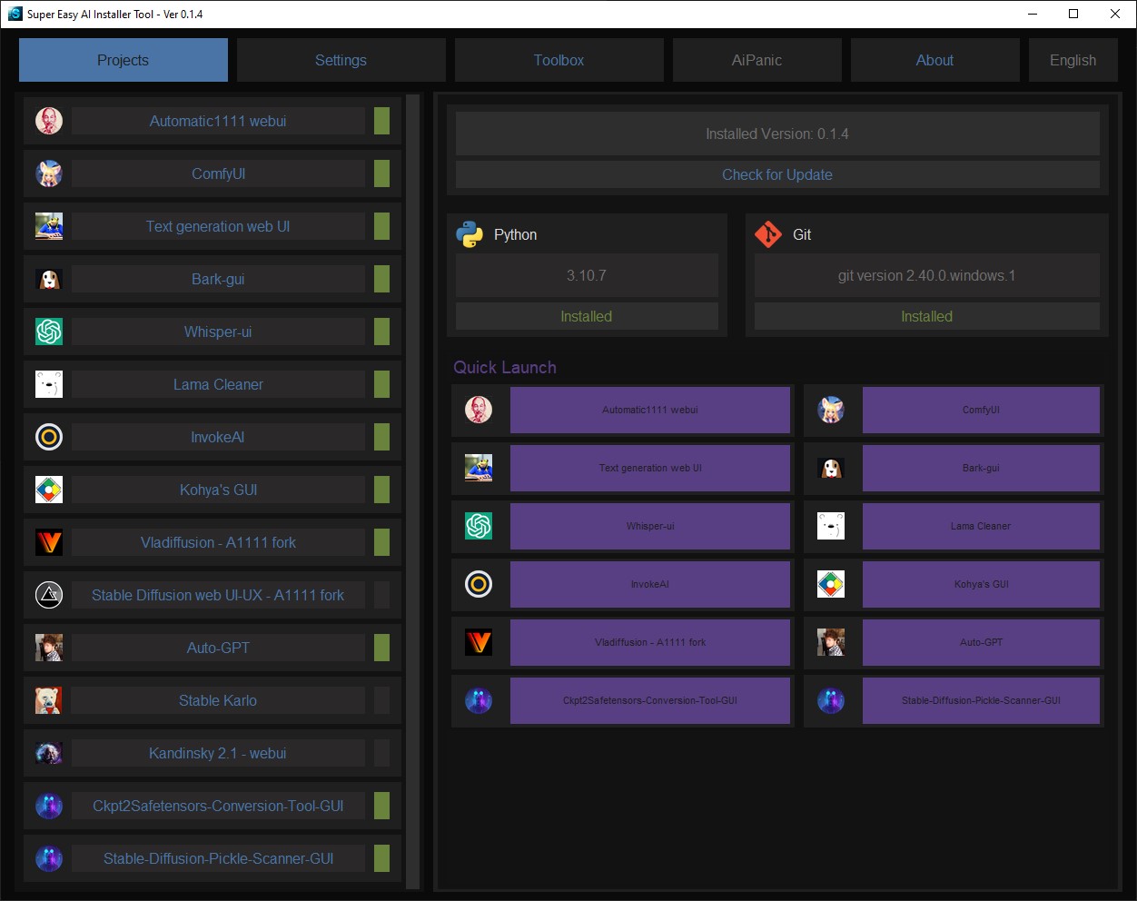Open the Toolbox tab
The width and height of the screenshot is (1137, 901).
click(x=559, y=60)
